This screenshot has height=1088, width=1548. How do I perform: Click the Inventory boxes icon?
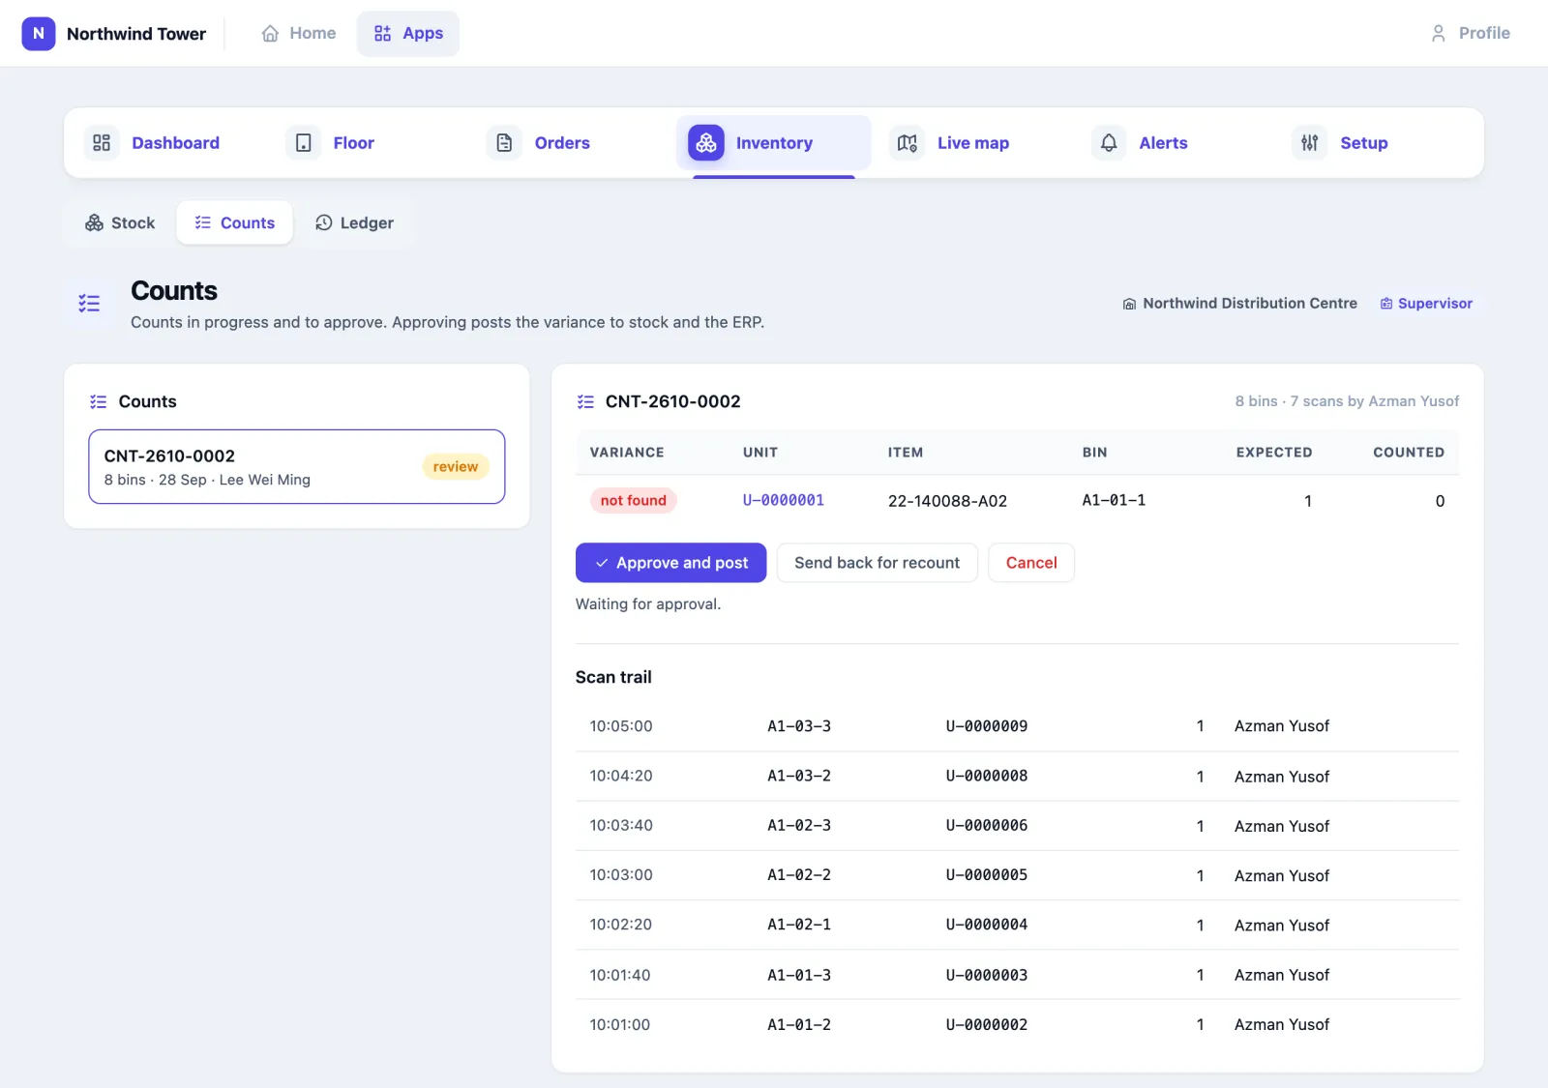(x=706, y=143)
